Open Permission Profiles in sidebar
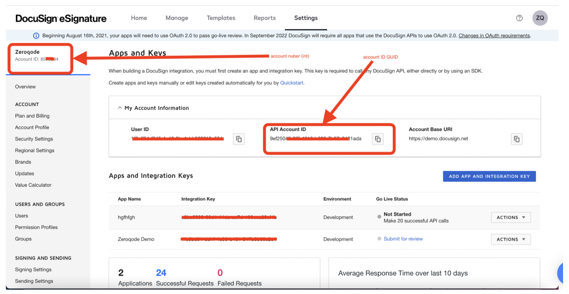 (36, 227)
